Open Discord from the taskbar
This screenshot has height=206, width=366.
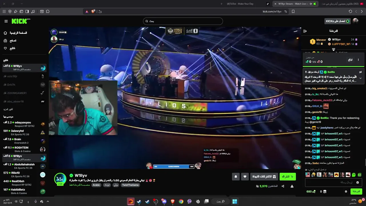(164, 201)
